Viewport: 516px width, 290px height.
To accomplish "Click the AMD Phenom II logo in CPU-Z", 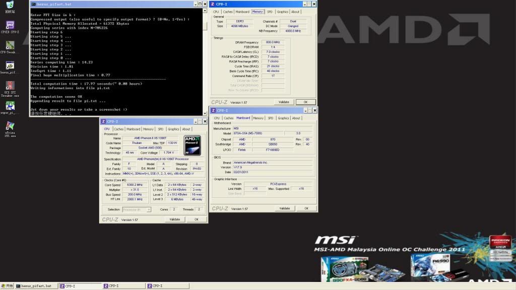I will coord(192,144).
